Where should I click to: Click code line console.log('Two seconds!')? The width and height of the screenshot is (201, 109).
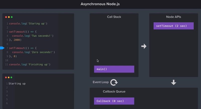(x=33, y=36)
